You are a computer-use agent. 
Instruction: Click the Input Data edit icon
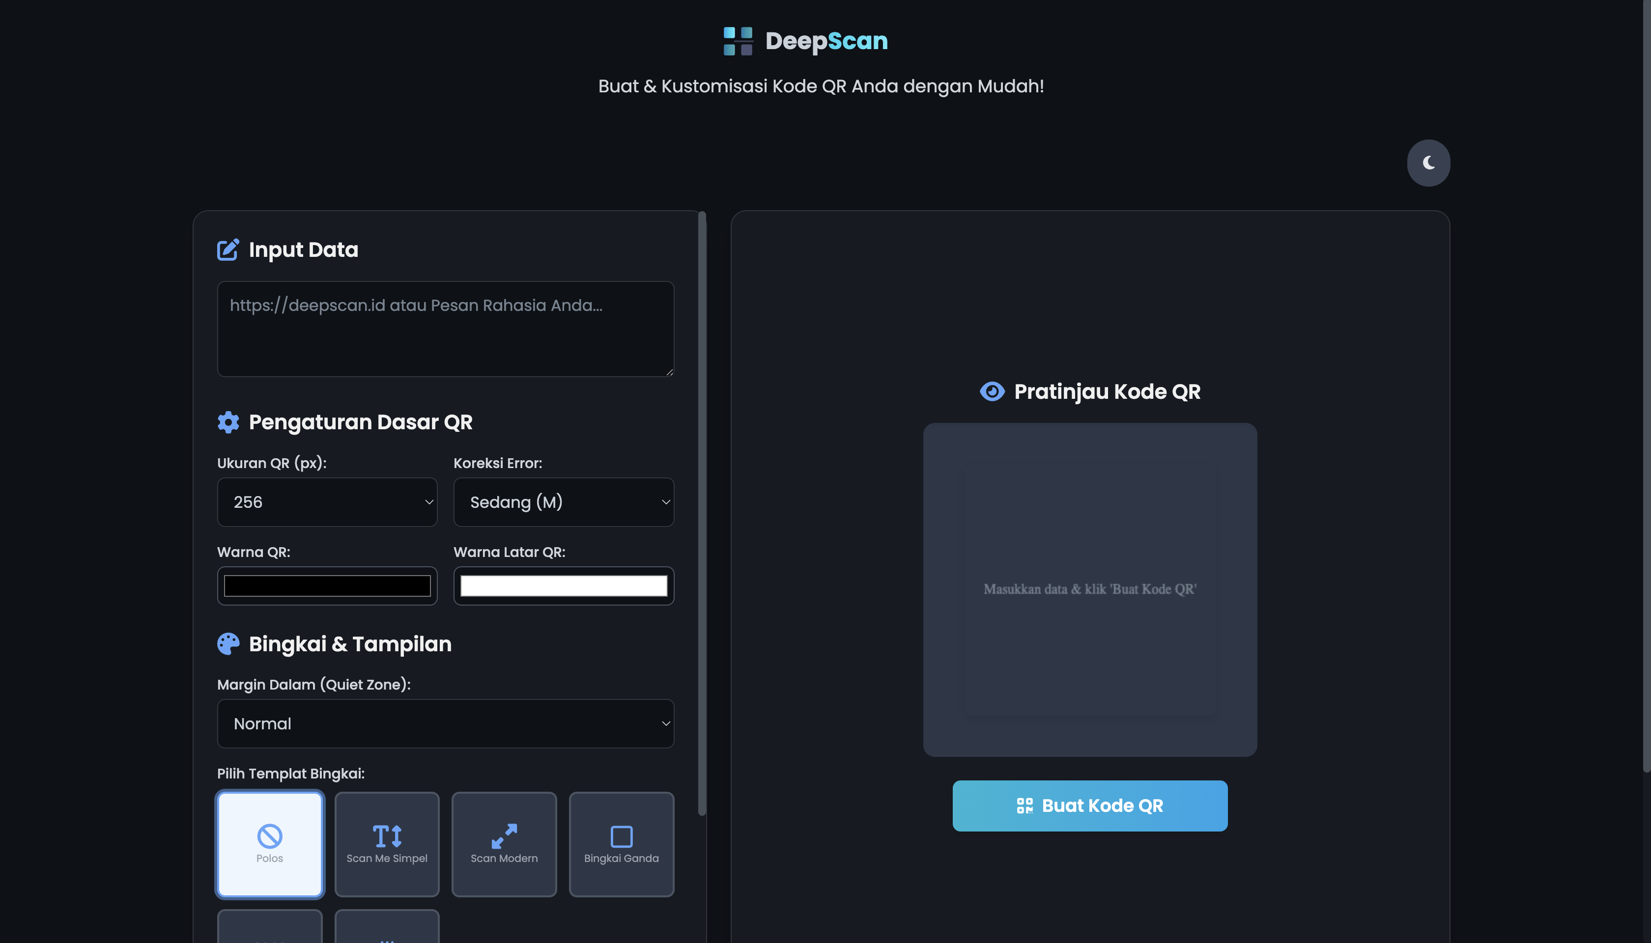point(228,250)
